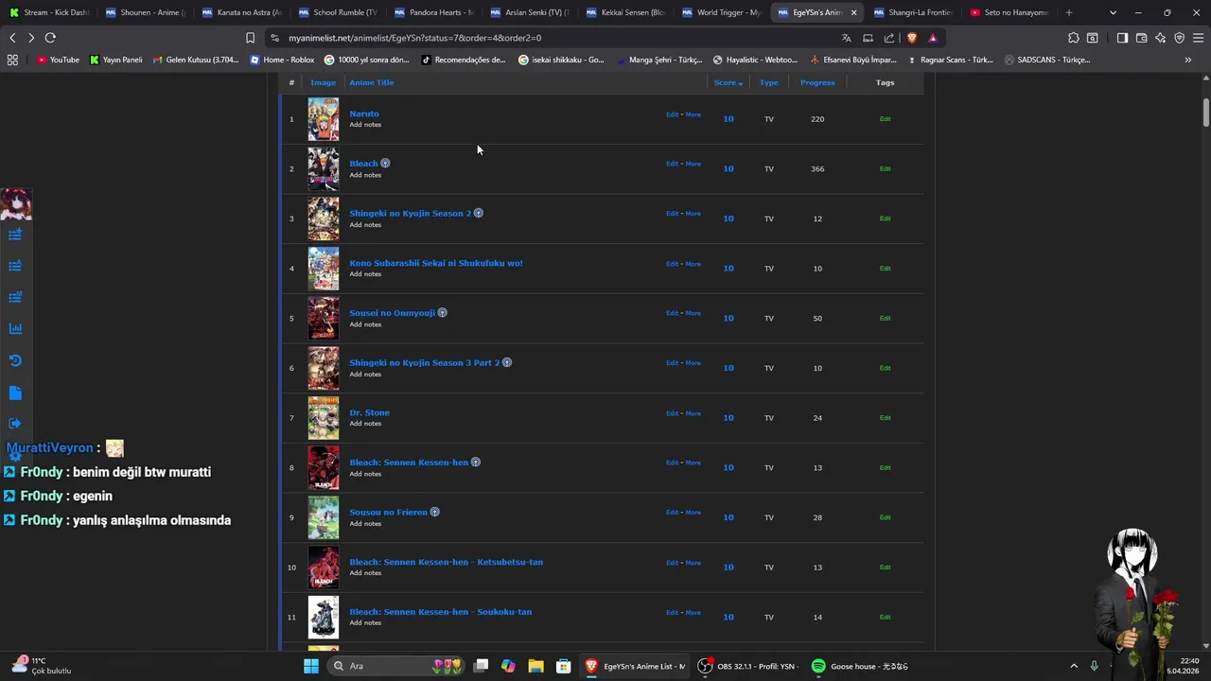This screenshot has width=1211, height=681.
Task: Click Edit link beside Naruto's More
Action: tap(672, 114)
